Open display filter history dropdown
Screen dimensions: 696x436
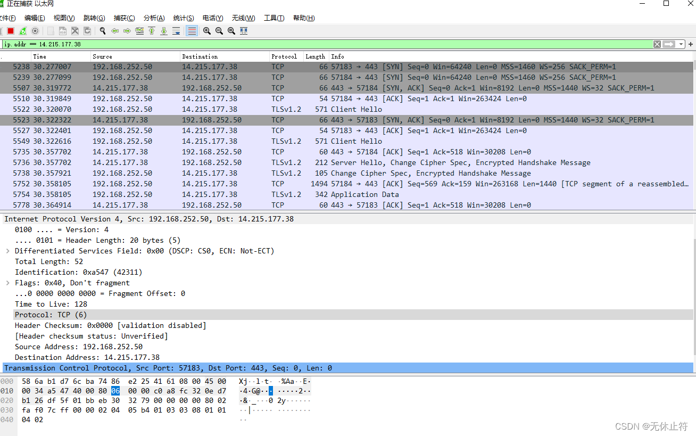(681, 44)
